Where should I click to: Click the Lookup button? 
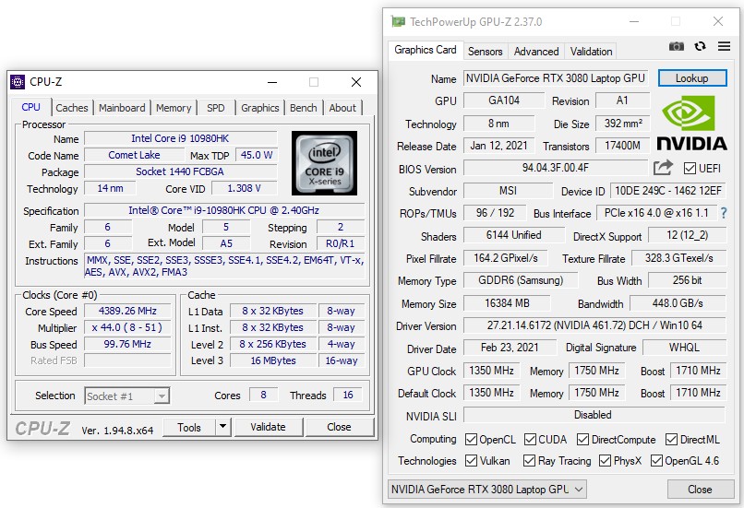tap(691, 78)
